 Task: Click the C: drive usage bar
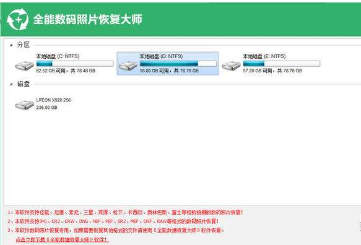coord(75,64)
